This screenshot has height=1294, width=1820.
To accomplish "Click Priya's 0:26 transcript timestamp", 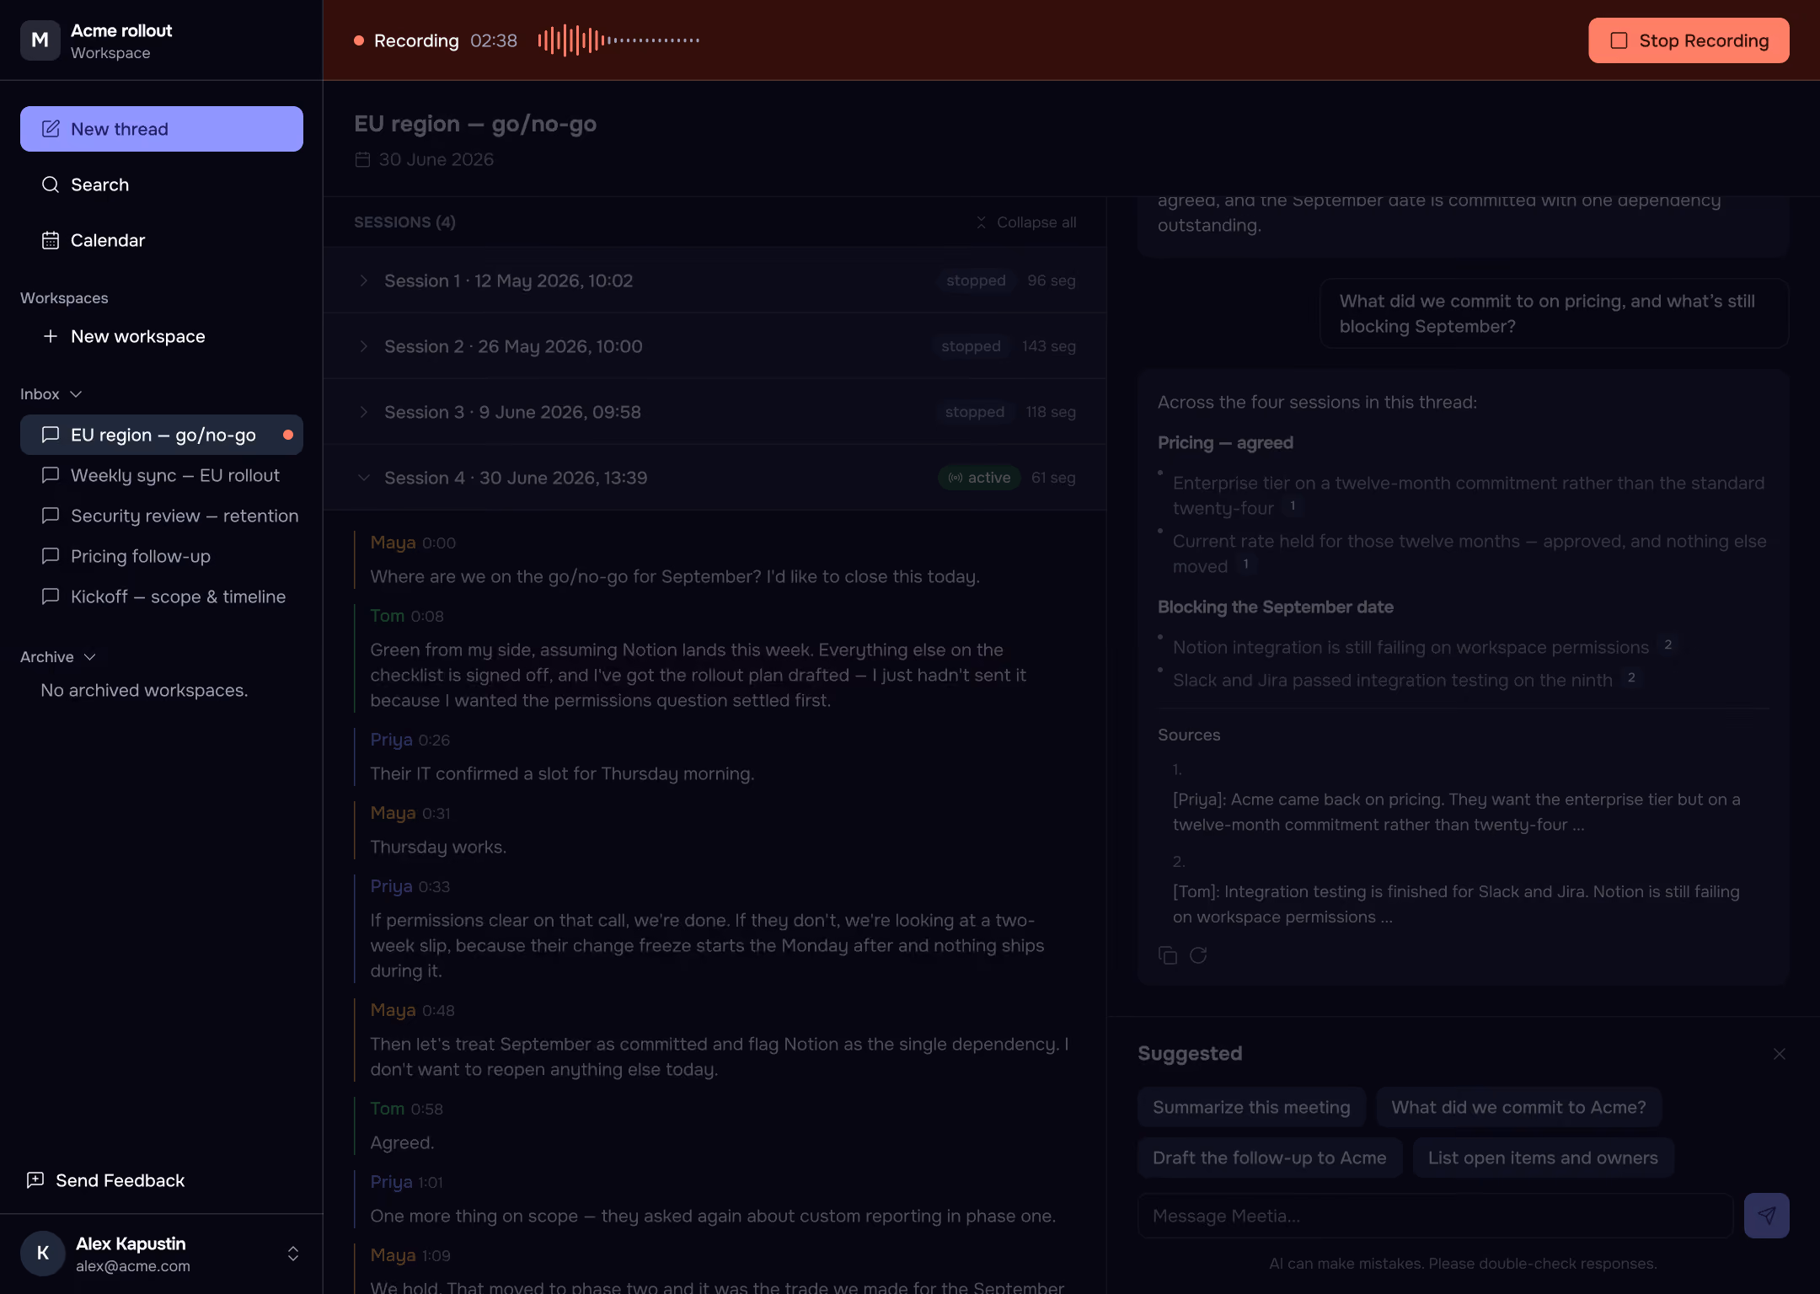I will pyautogui.click(x=434, y=741).
